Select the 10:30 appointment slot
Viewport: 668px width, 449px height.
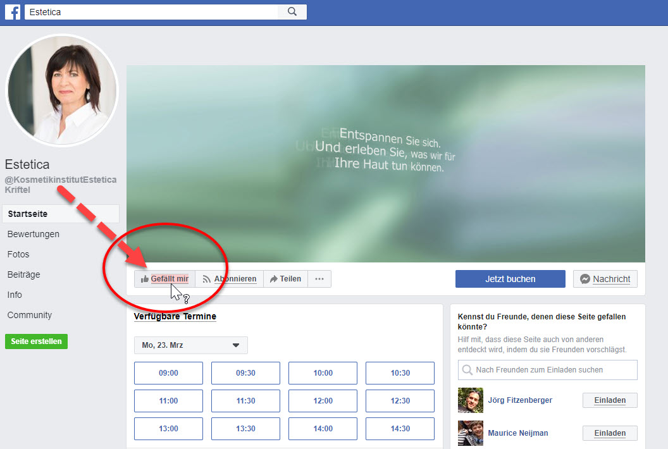(400, 373)
